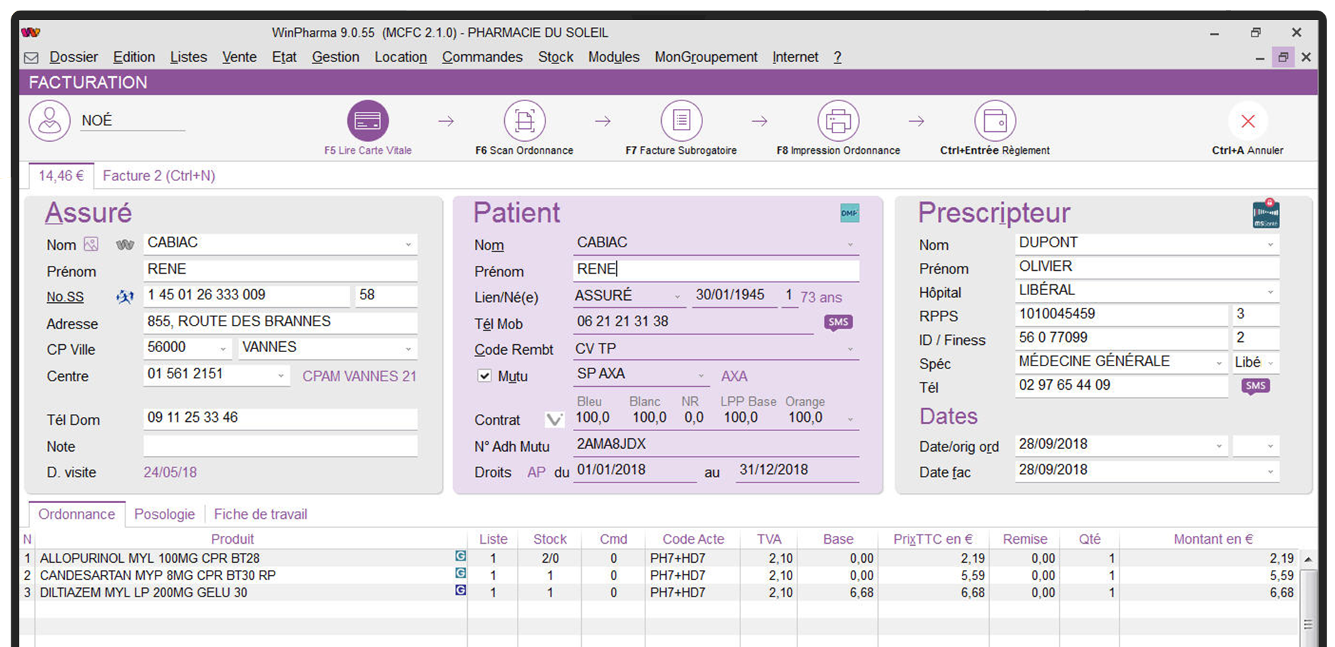Click the N° Adh Mutu field
Screen dimensions: 1335x647
point(716,445)
